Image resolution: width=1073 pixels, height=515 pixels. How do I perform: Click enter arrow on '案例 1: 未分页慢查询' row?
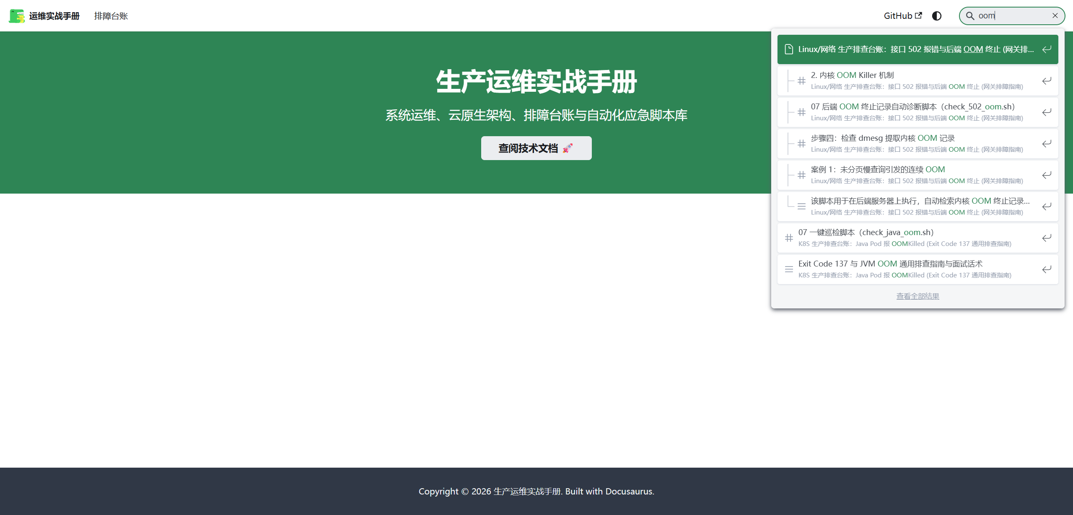(x=1047, y=175)
